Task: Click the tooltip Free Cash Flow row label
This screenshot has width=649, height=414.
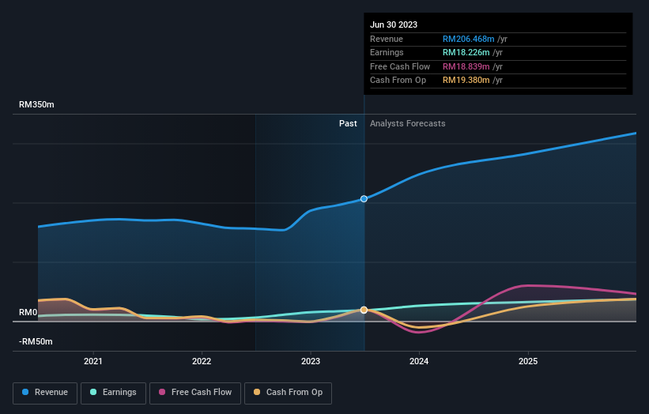Action: click(x=400, y=66)
